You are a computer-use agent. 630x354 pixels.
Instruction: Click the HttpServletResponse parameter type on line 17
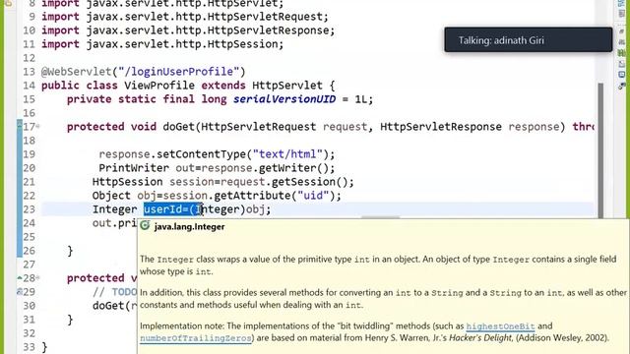coord(441,127)
